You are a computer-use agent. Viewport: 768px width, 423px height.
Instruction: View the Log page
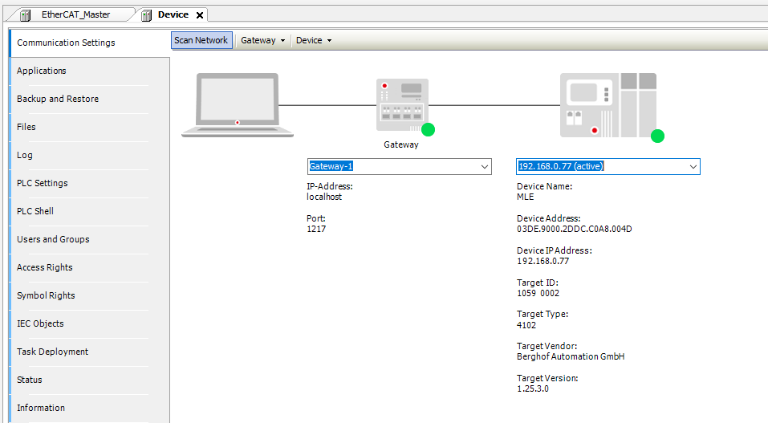pyautogui.click(x=25, y=155)
